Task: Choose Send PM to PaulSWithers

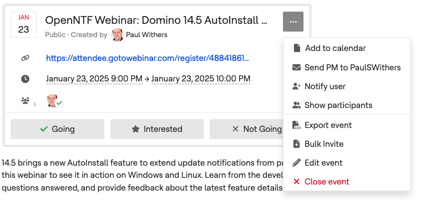Action: 347,68
